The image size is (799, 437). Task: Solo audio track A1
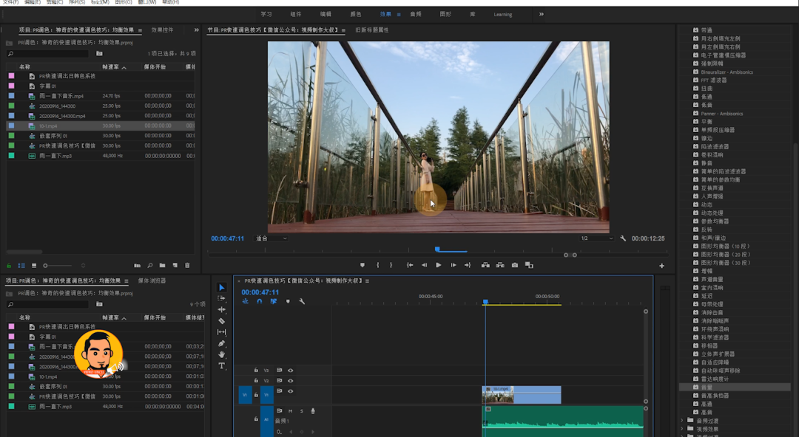coord(301,411)
